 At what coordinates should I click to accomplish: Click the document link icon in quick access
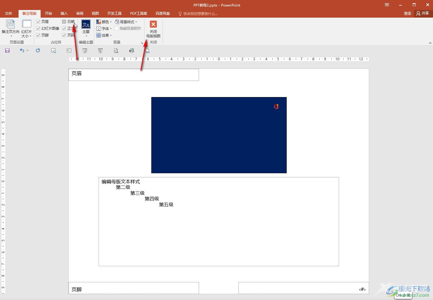pyautogui.click(x=147, y=51)
